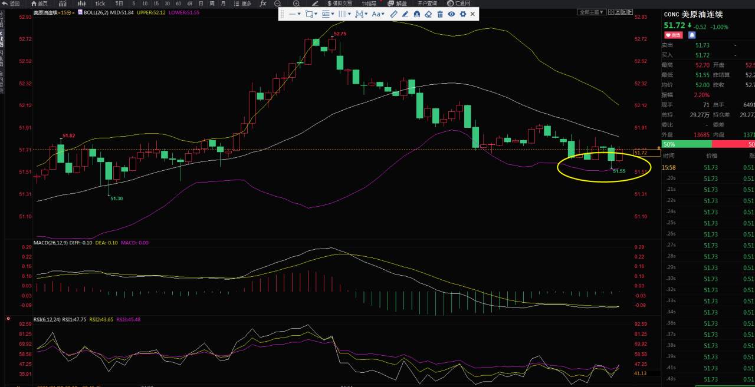Click the second chart layout icon beside 全部主量

point(618,12)
